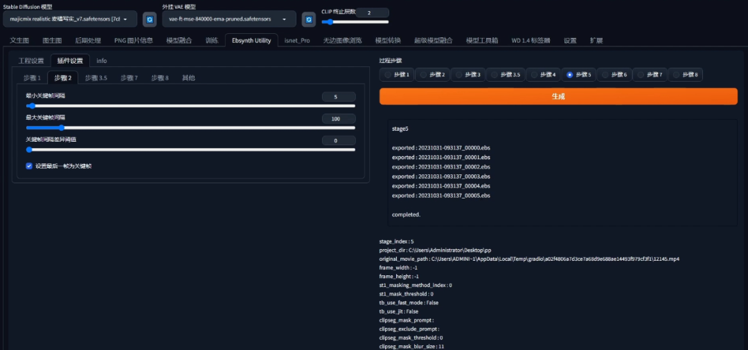Open the 训练 tab
This screenshot has width=748, height=350.
tap(212, 41)
